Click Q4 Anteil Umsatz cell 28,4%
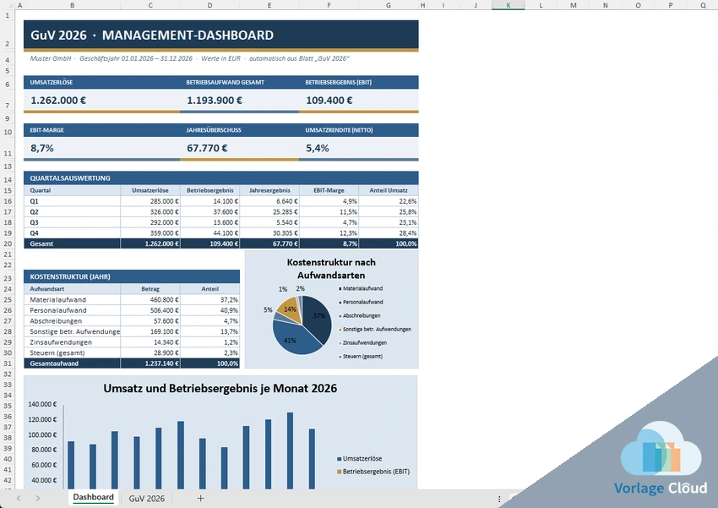This screenshot has width=718, height=508. (x=389, y=233)
